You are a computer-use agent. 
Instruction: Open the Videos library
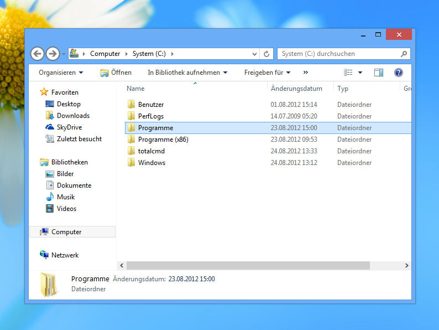[x=66, y=209]
